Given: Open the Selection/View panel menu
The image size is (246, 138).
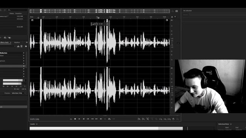Looking at the screenshot, I should 231,124.
